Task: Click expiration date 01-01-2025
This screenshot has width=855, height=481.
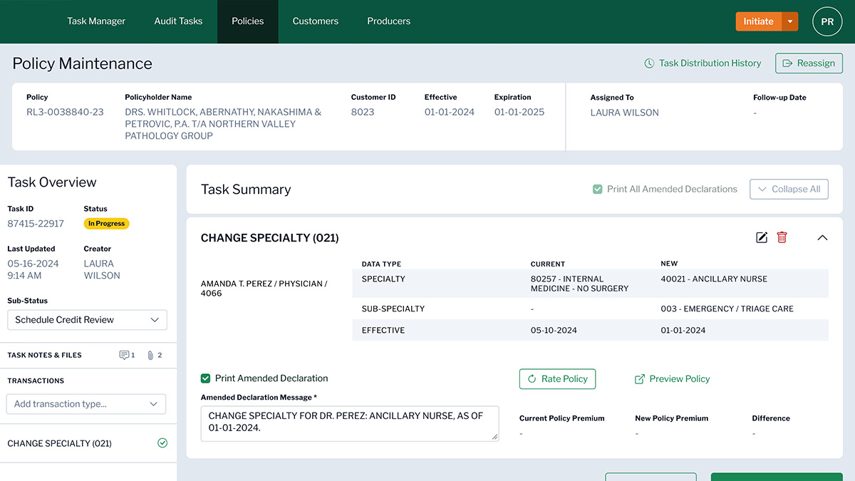Action: click(519, 112)
